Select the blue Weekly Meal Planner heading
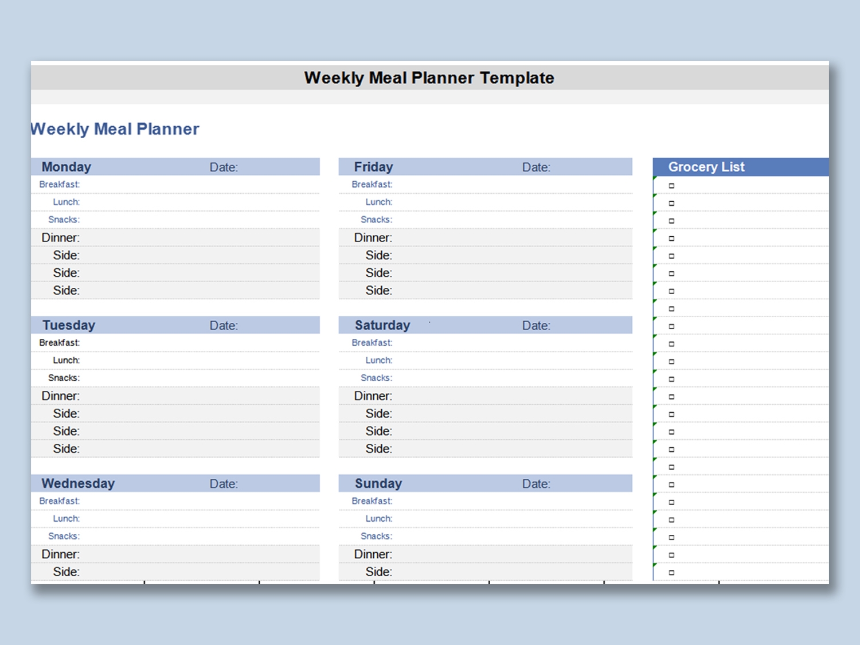Image resolution: width=860 pixels, height=645 pixels. tap(115, 129)
